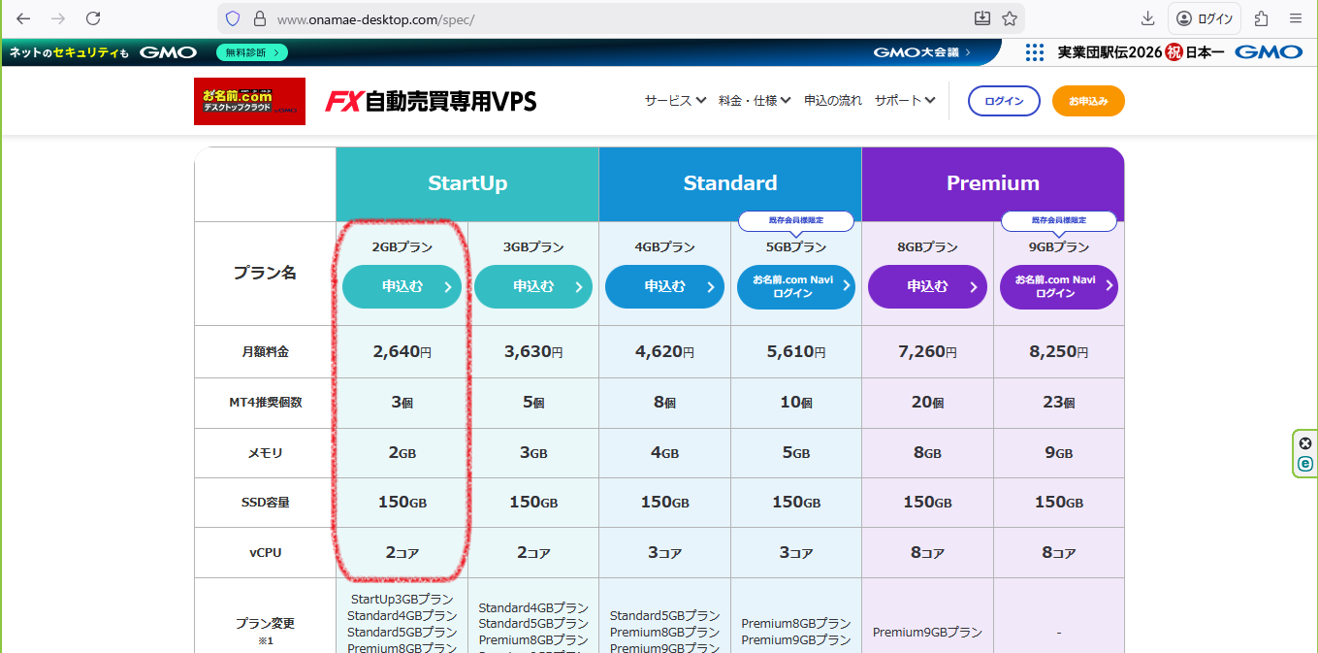1318x653 pixels.
Task: Click the shield tracking protection icon
Action: (x=233, y=18)
